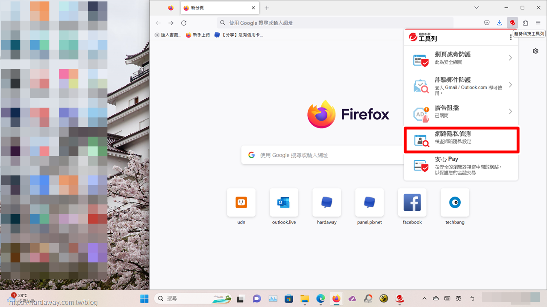Open Microsoft Edge from taskbar
The width and height of the screenshot is (547, 307).
[321, 298]
